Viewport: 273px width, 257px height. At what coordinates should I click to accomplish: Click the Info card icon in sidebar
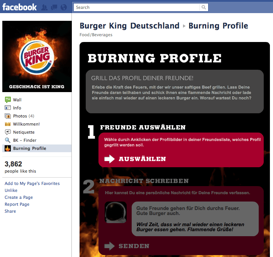click(x=8, y=108)
